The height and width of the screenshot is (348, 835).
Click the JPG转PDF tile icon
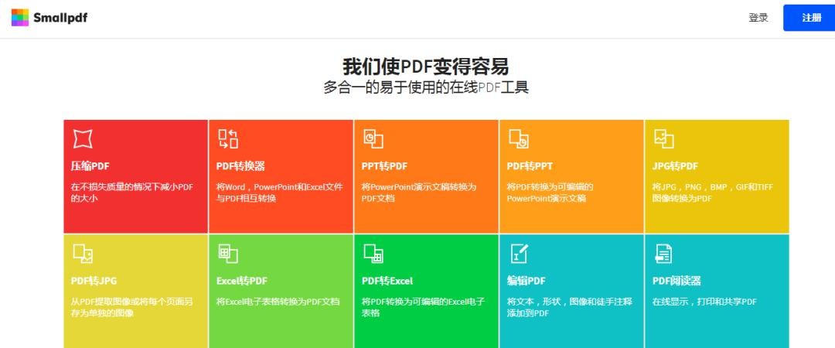coord(663,138)
